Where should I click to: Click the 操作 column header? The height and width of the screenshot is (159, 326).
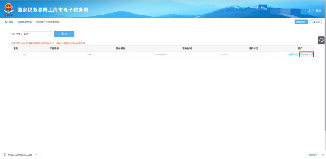tap(300, 48)
